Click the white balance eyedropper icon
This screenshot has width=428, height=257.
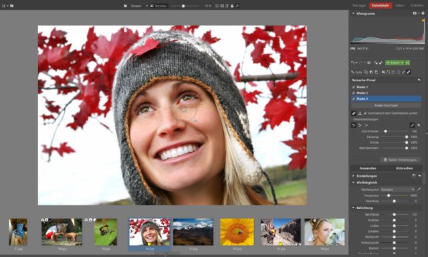pyautogui.click(x=419, y=189)
